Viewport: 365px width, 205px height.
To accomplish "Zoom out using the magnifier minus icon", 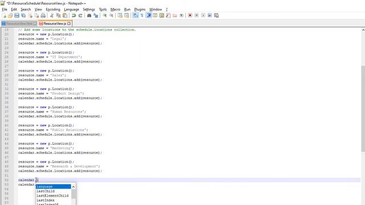I will pos(111,15).
